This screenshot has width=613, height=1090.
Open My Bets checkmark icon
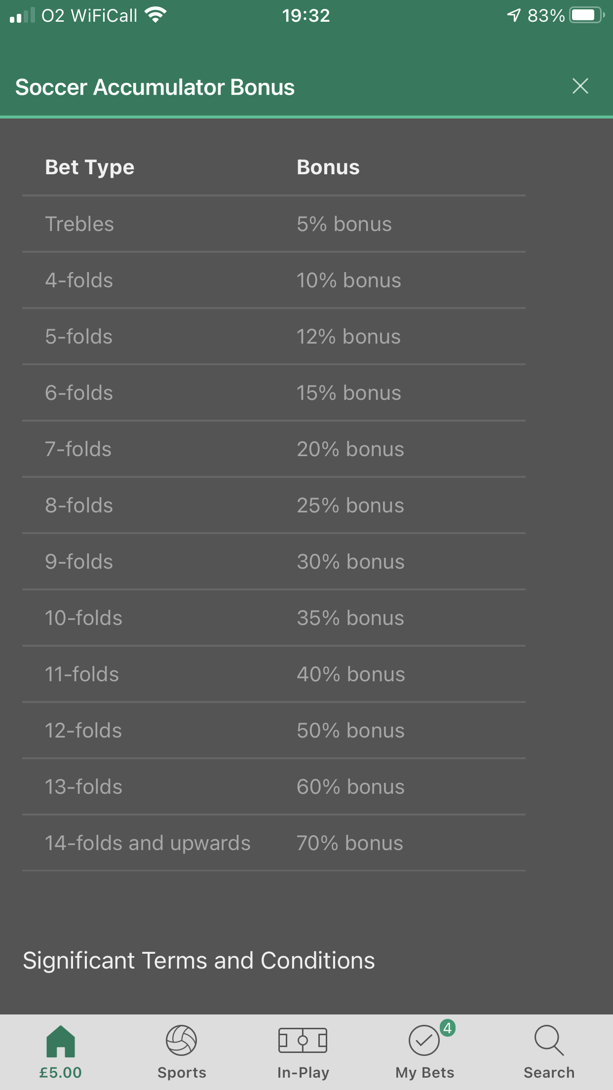click(x=424, y=1041)
